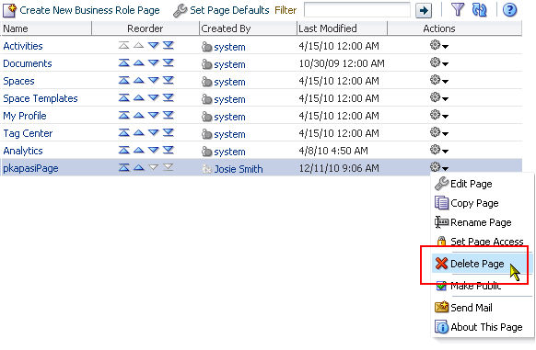
Task: Click the Last Modified column header
Action: tap(342, 28)
